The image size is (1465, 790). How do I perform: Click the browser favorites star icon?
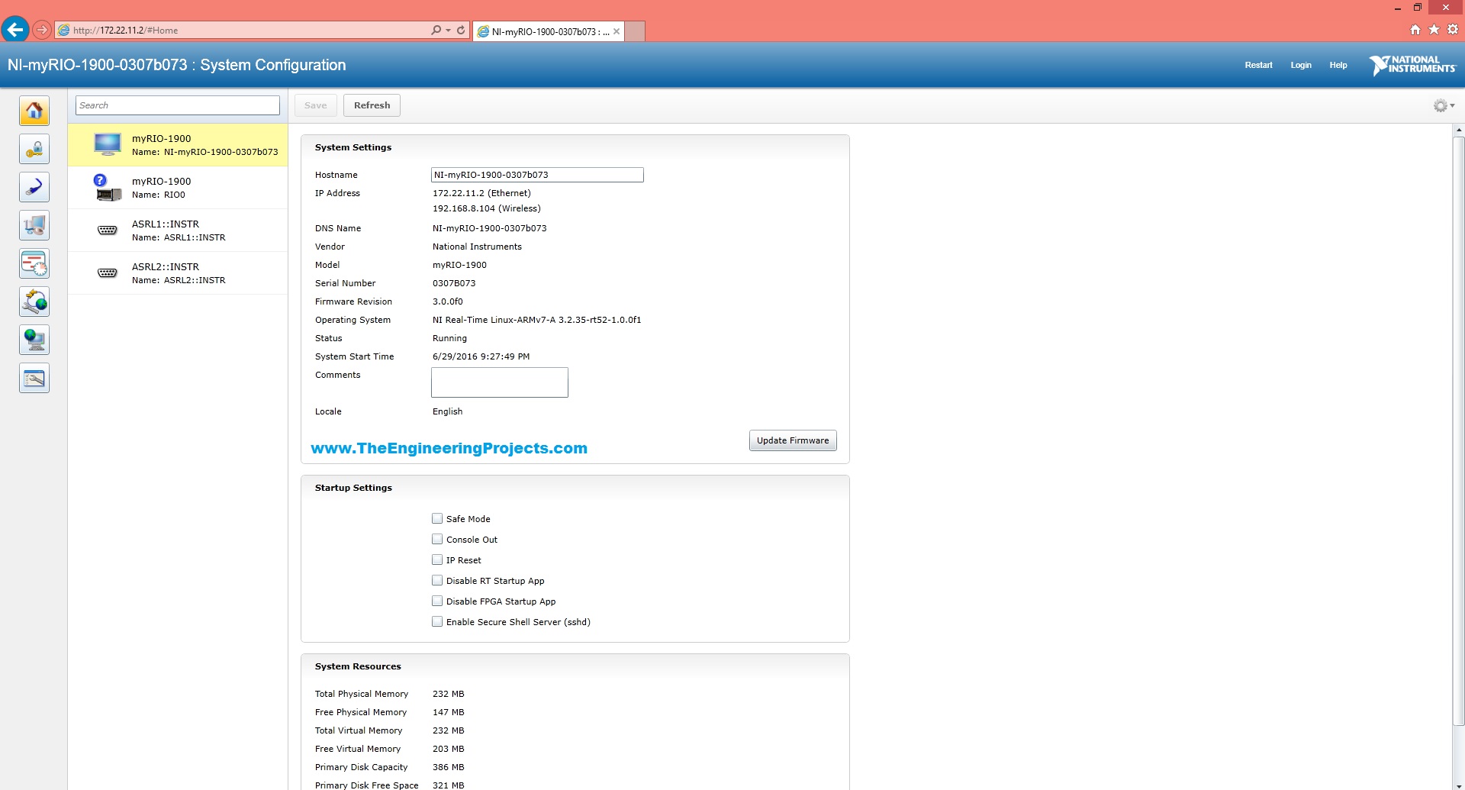pyautogui.click(x=1434, y=30)
